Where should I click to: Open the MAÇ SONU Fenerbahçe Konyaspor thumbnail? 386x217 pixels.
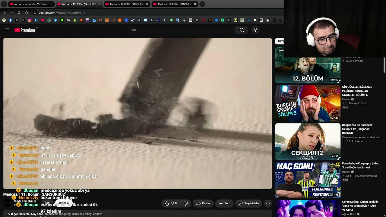(308, 180)
